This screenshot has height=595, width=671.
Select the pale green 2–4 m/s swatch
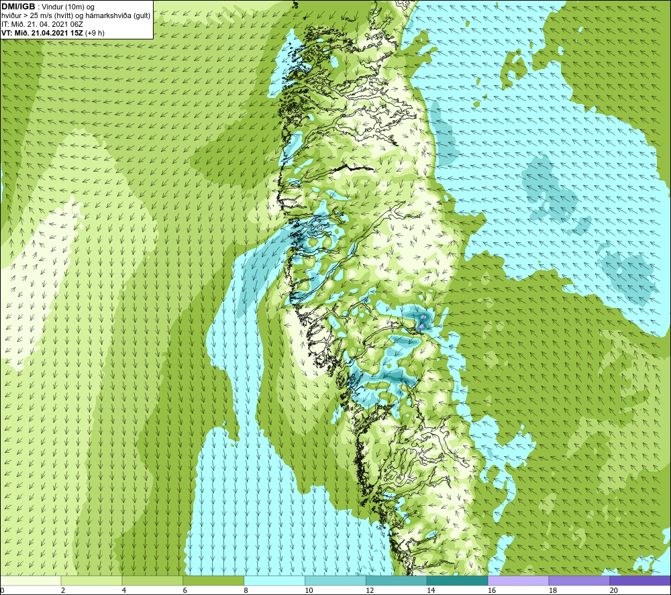pos(91,580)
